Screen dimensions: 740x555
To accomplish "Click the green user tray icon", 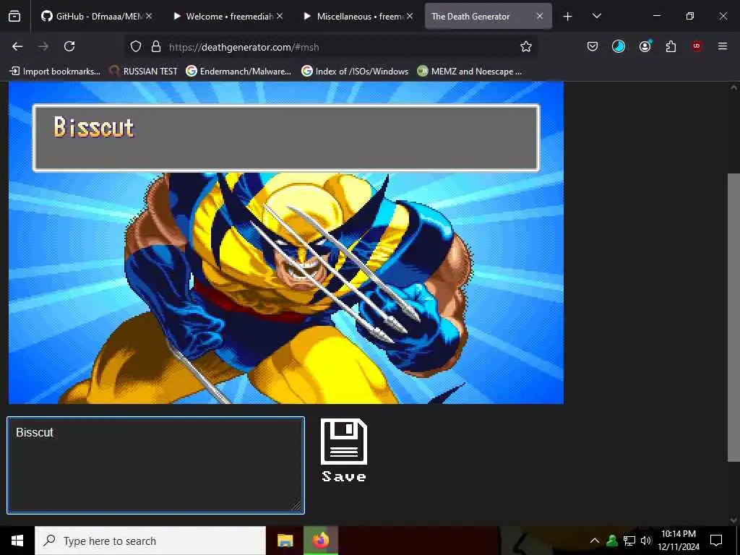I will point(612,541).
